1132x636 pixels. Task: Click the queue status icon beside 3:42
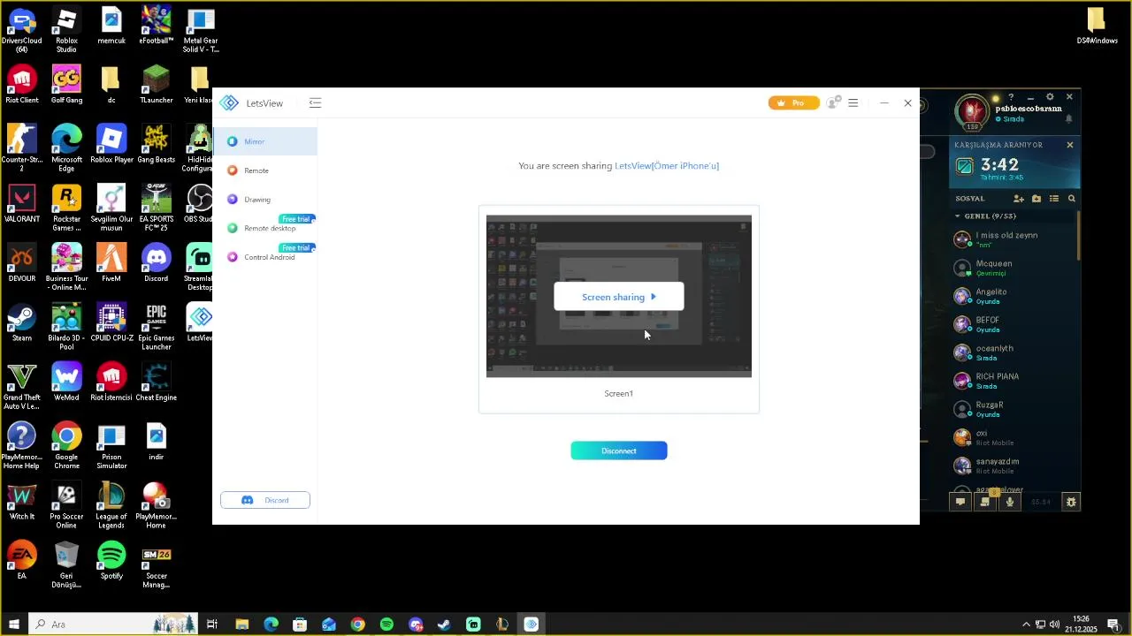click(x=965, y=166)
